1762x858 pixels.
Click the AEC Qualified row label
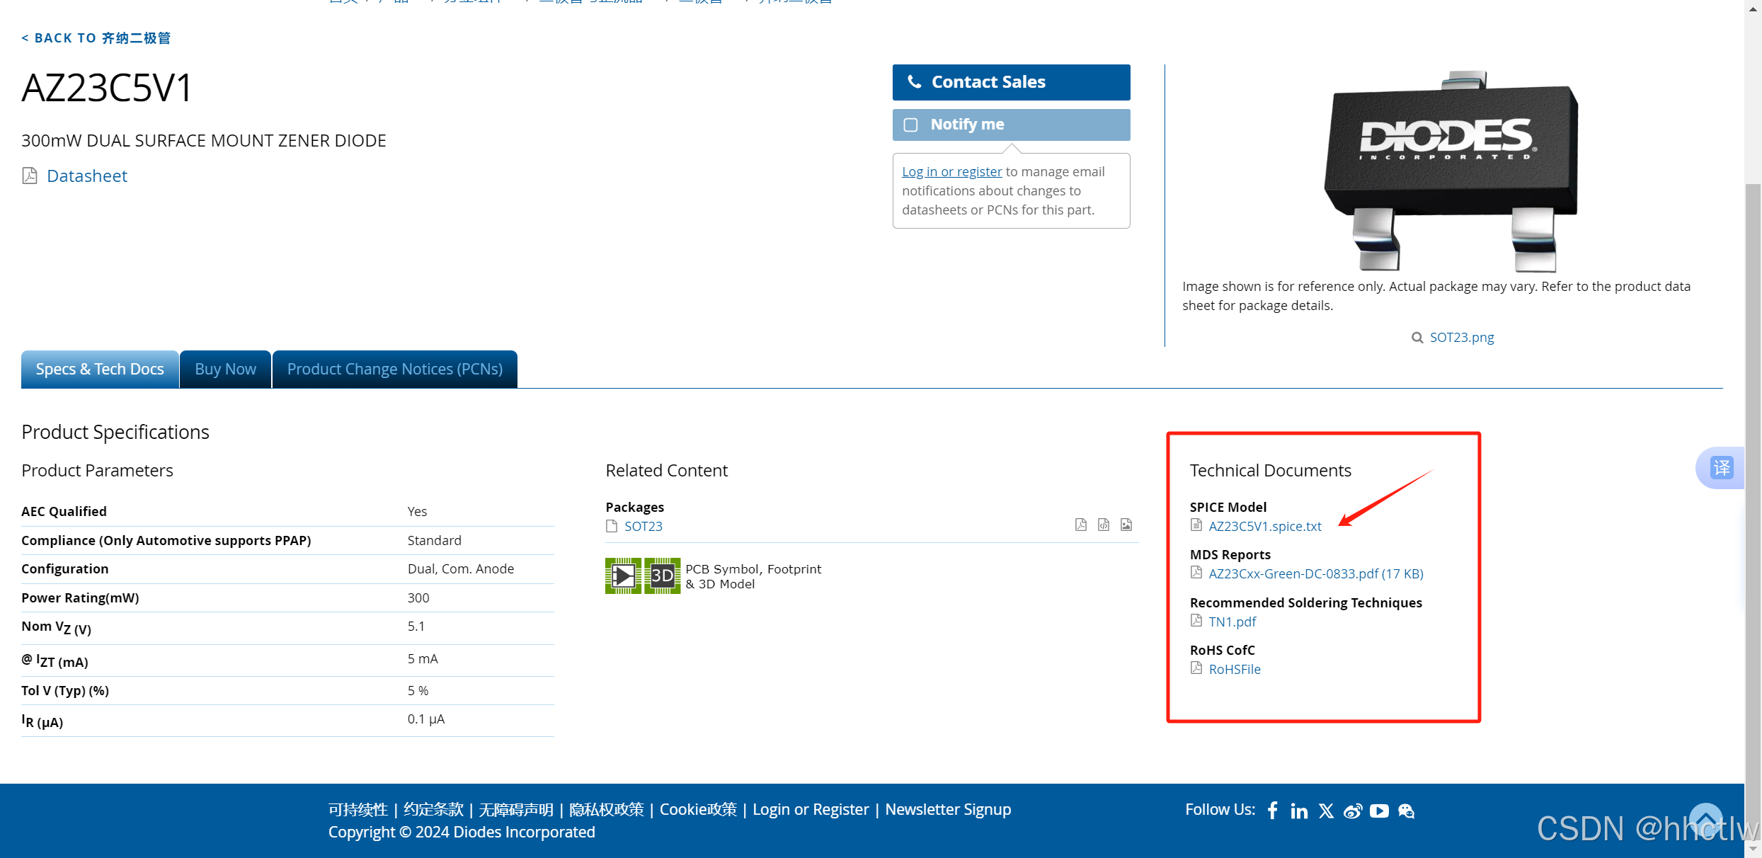pyautogui.click(x=64, y=511)
